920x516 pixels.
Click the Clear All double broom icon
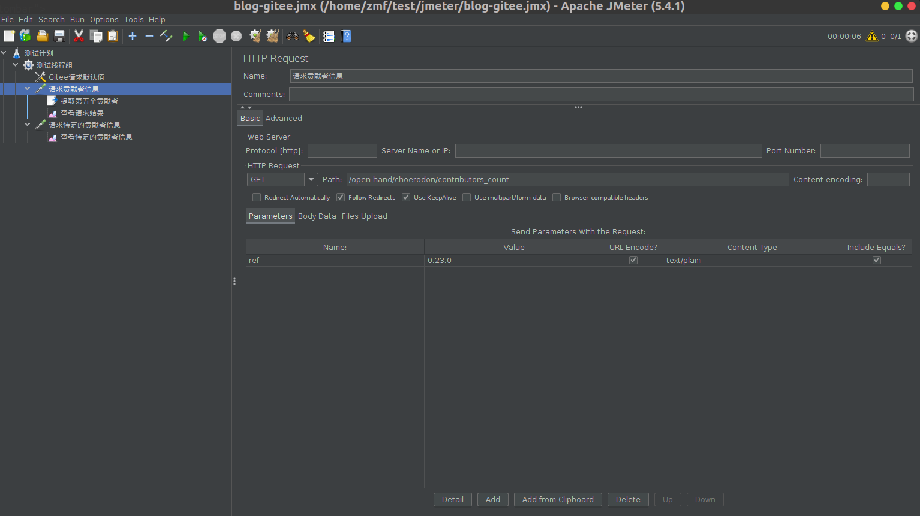[x=273, y=36]
